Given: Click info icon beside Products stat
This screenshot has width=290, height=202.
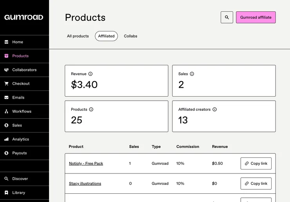Looking at the screenshot, I should 91,110.
